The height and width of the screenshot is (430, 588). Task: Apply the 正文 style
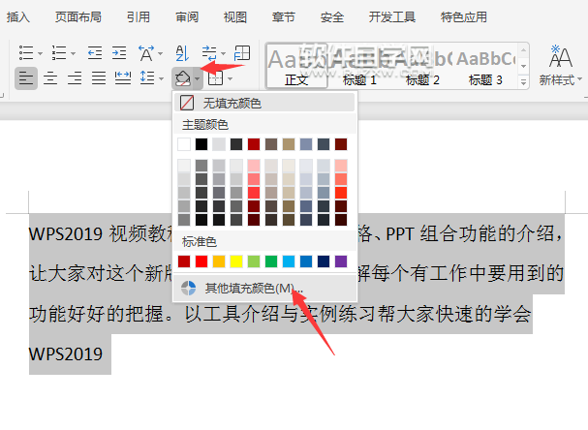296,66
